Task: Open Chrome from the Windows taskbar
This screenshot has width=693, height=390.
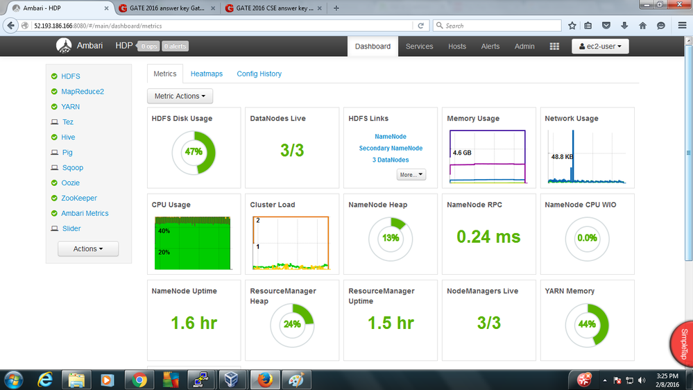Action: [139, 380]
